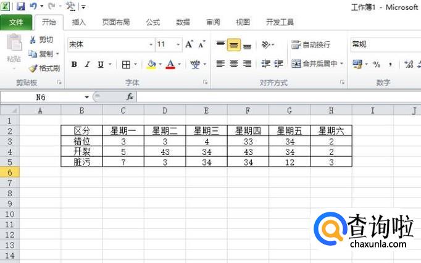Select row 6 header
The width and height of the screenshot is (421, 263).
coord(10,172)
